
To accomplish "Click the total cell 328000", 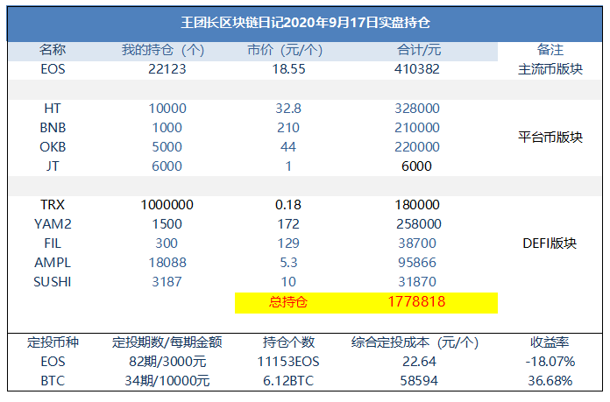I will [x=417, y=108].
